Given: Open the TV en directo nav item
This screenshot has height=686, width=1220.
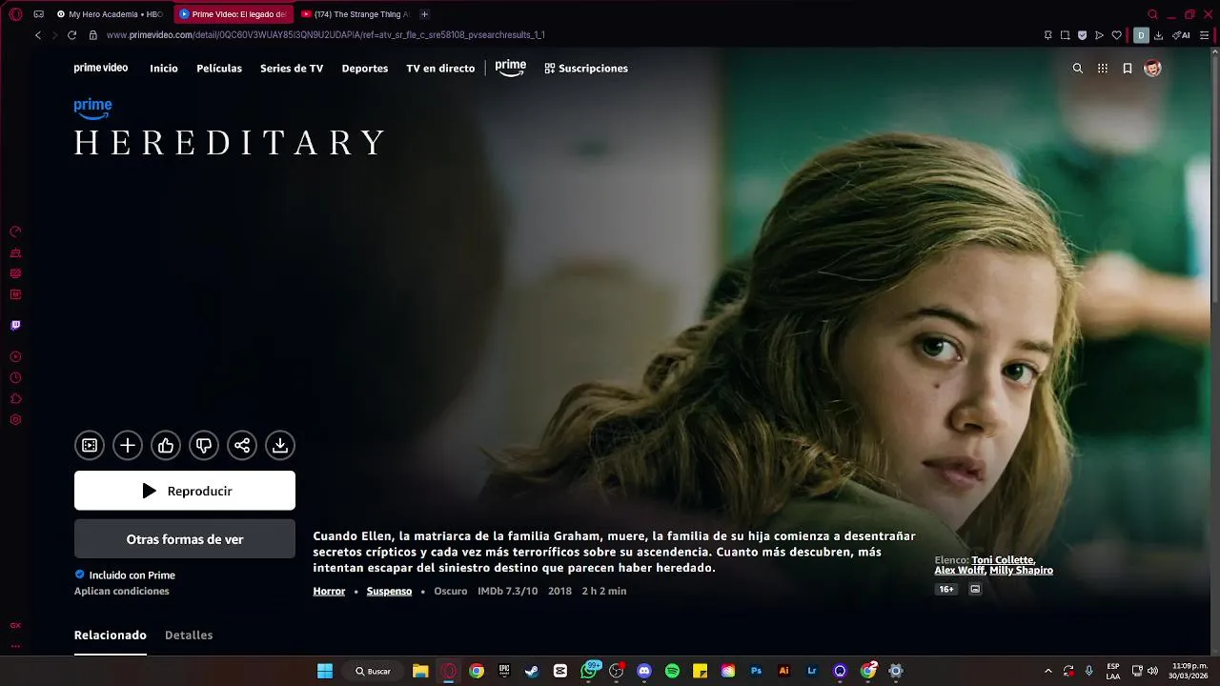Looking at the screenshot, I should click(x=440, y=69).
